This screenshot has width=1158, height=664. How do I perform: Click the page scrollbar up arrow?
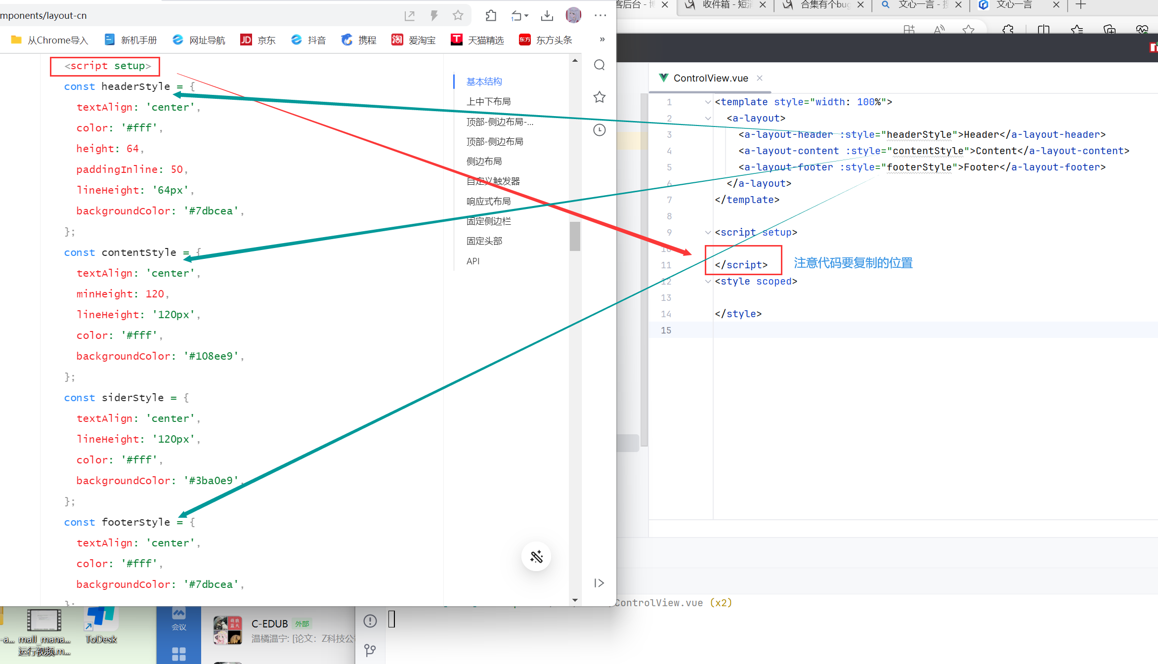575,60
